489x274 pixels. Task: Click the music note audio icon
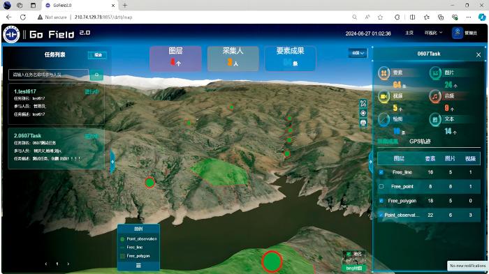pyautogui.click(x=435, y=96)
